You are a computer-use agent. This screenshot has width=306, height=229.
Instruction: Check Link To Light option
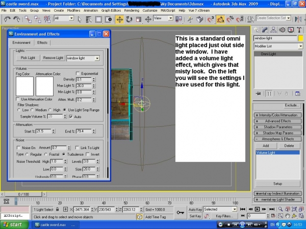(x=77, y=148)
